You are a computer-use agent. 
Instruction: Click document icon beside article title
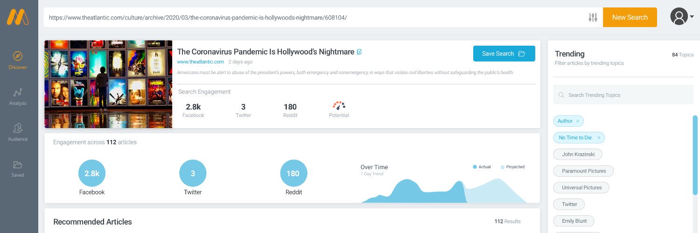(359, 52)
